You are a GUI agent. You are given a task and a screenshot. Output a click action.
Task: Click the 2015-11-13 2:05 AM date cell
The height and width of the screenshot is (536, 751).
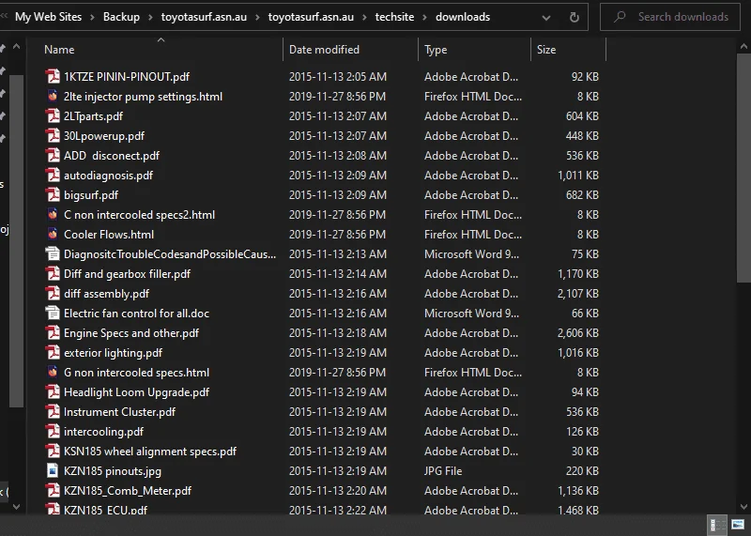coord(338,77)
